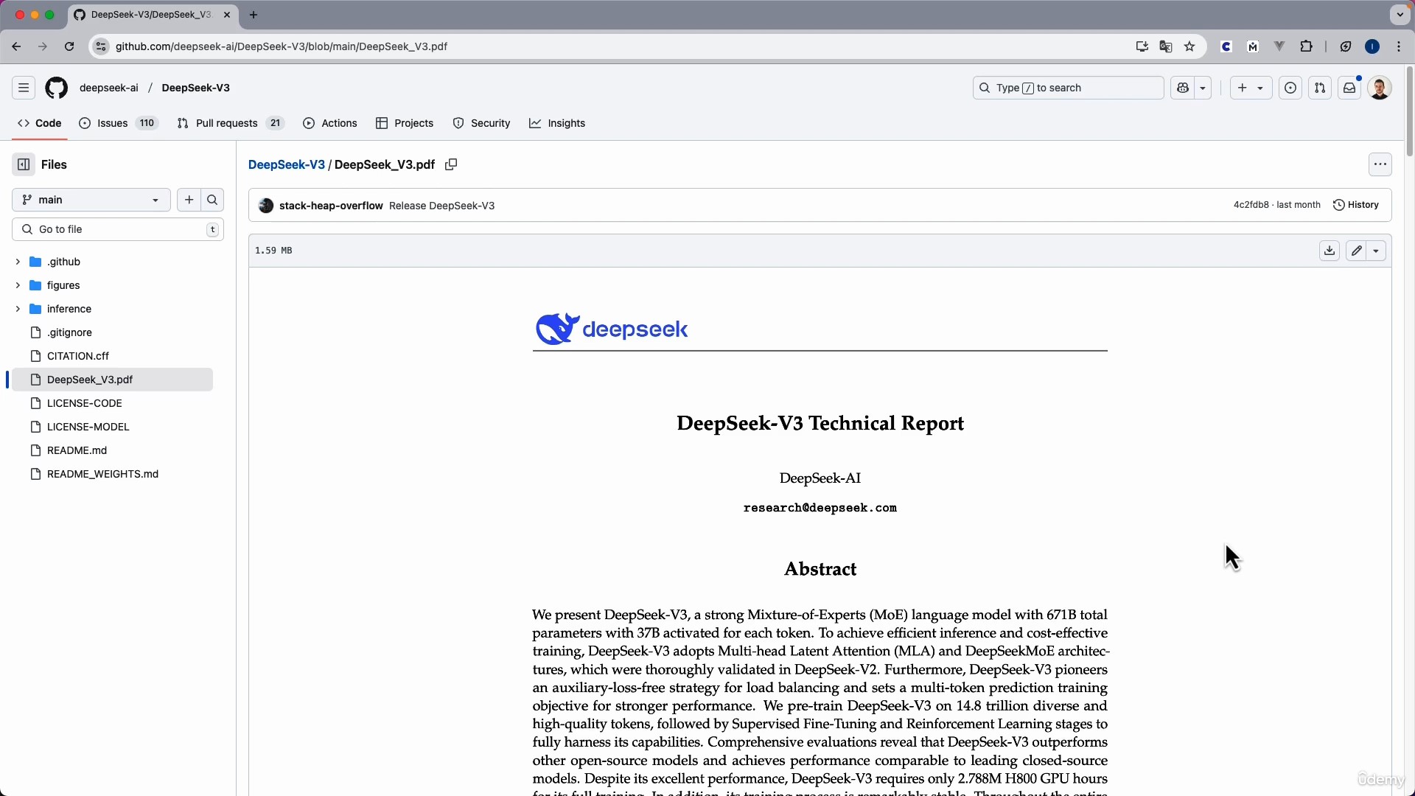Expand the figures folder

18,285
